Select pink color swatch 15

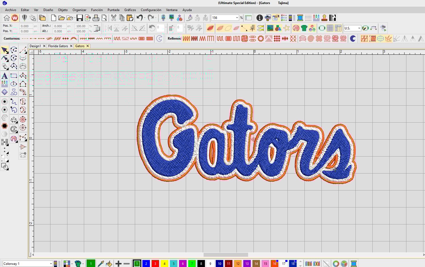(265, 264)
